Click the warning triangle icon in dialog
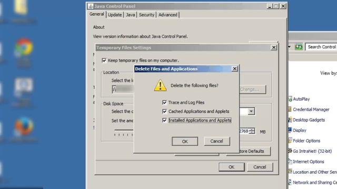The height and width of the screenshot is (189, 337). click(x=160, y=85)
